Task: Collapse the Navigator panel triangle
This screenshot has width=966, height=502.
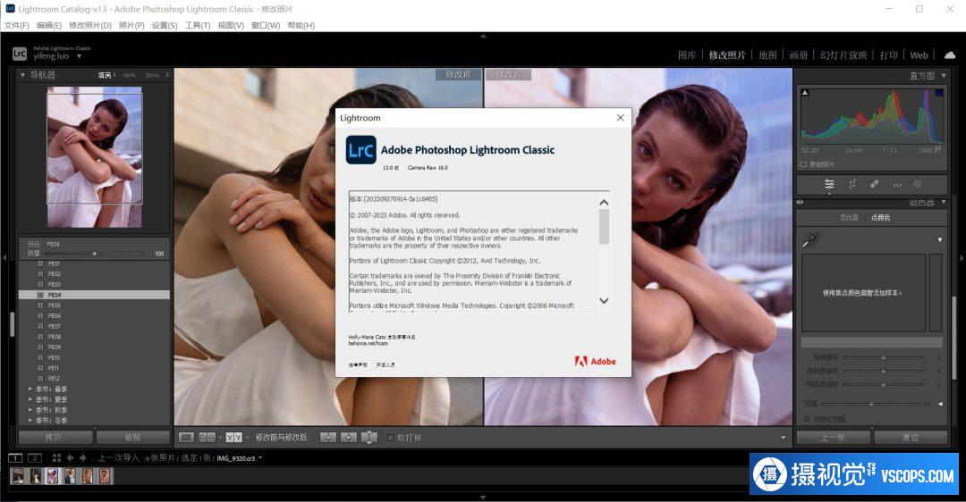Action: click(x=22, y=75)
